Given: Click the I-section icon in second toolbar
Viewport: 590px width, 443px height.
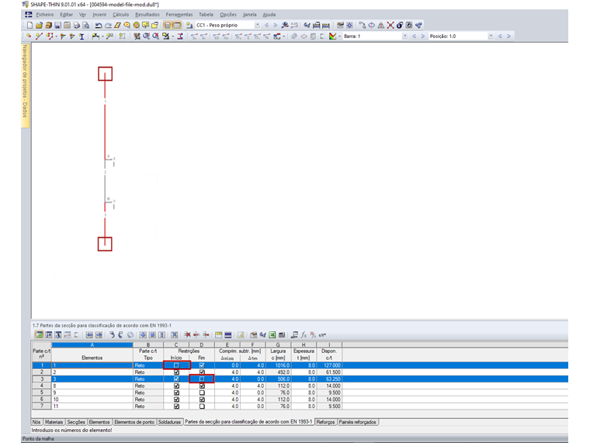Looking at the screenshot, I should point(82,37).
